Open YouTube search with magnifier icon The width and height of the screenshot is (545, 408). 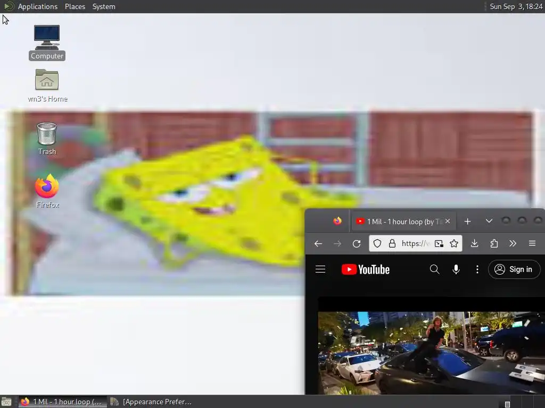click(x=434, y=269)
